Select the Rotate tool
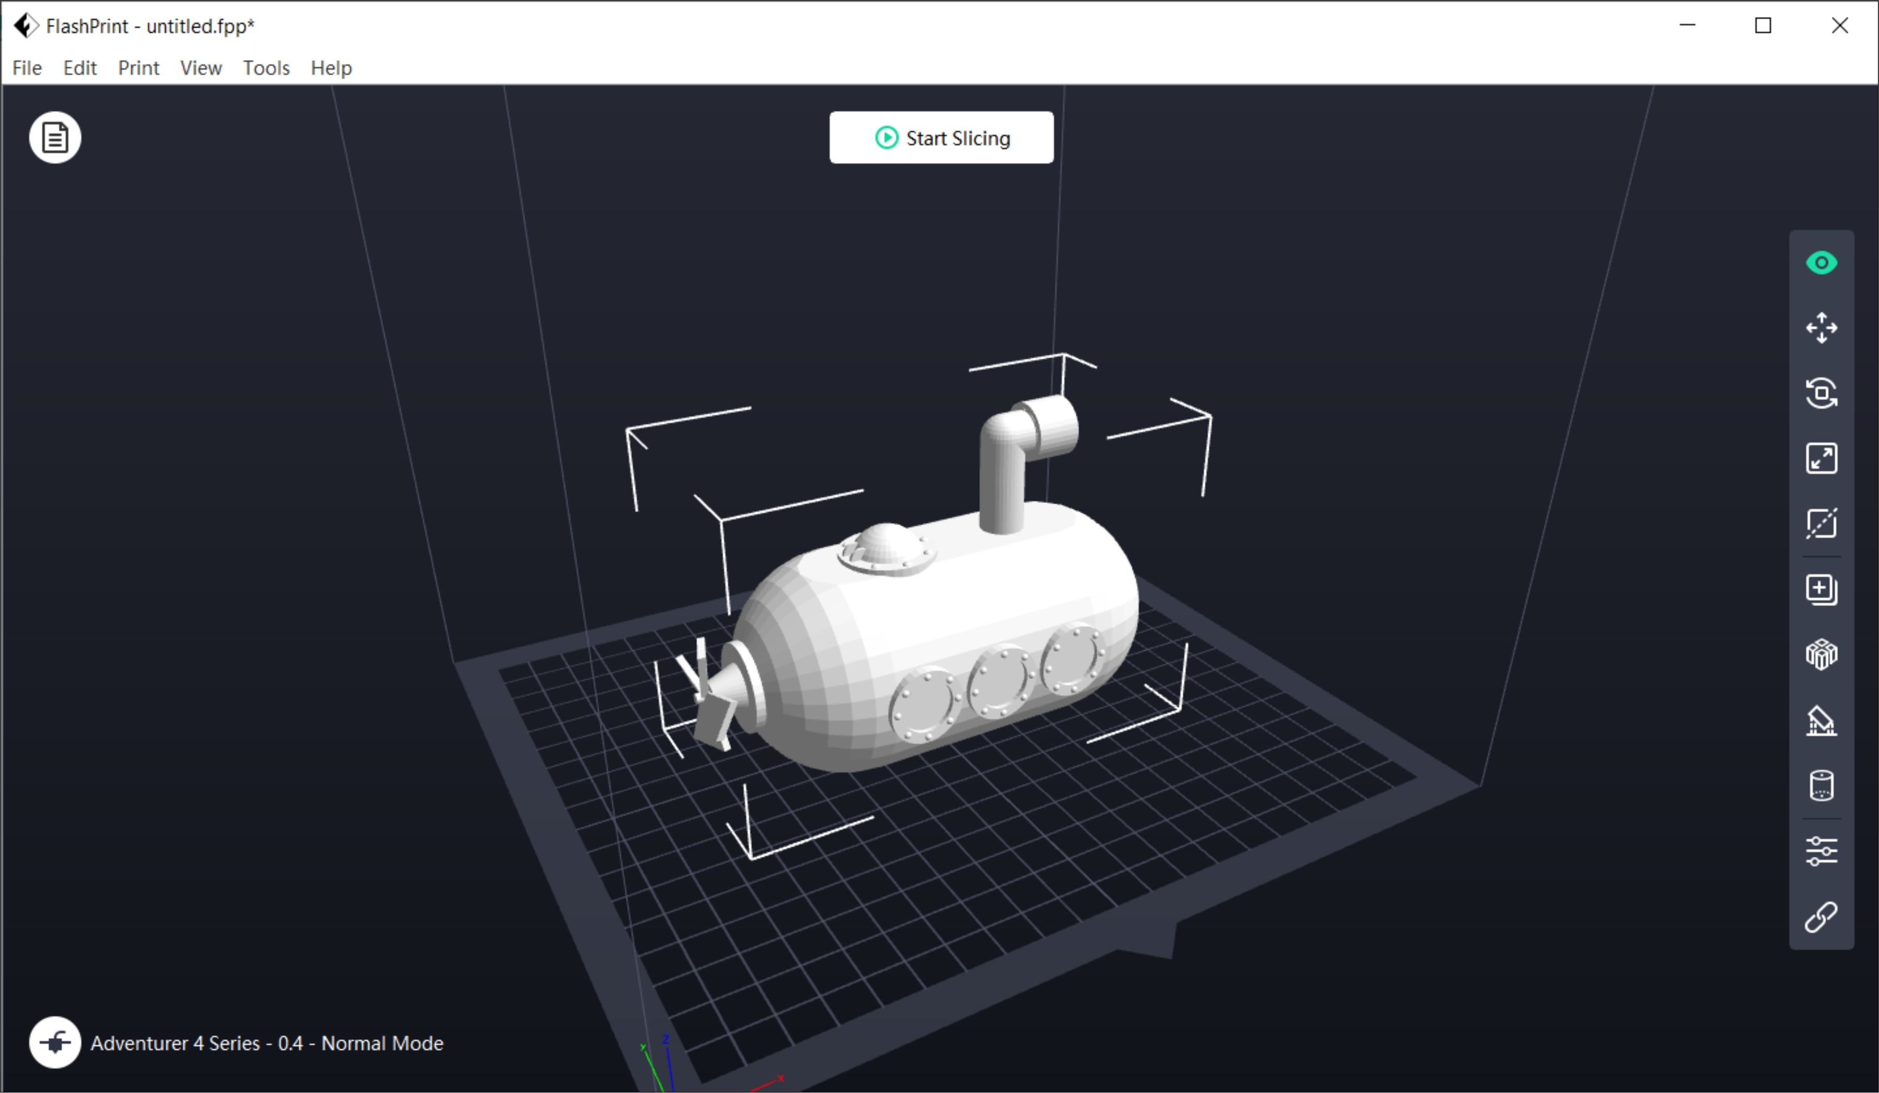Screen dimensions: 1879x1093 (x=1822, y=393)
